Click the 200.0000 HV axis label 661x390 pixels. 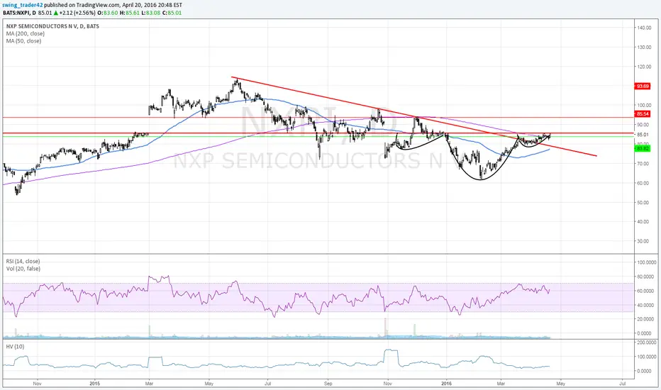(x=647, y=342)
